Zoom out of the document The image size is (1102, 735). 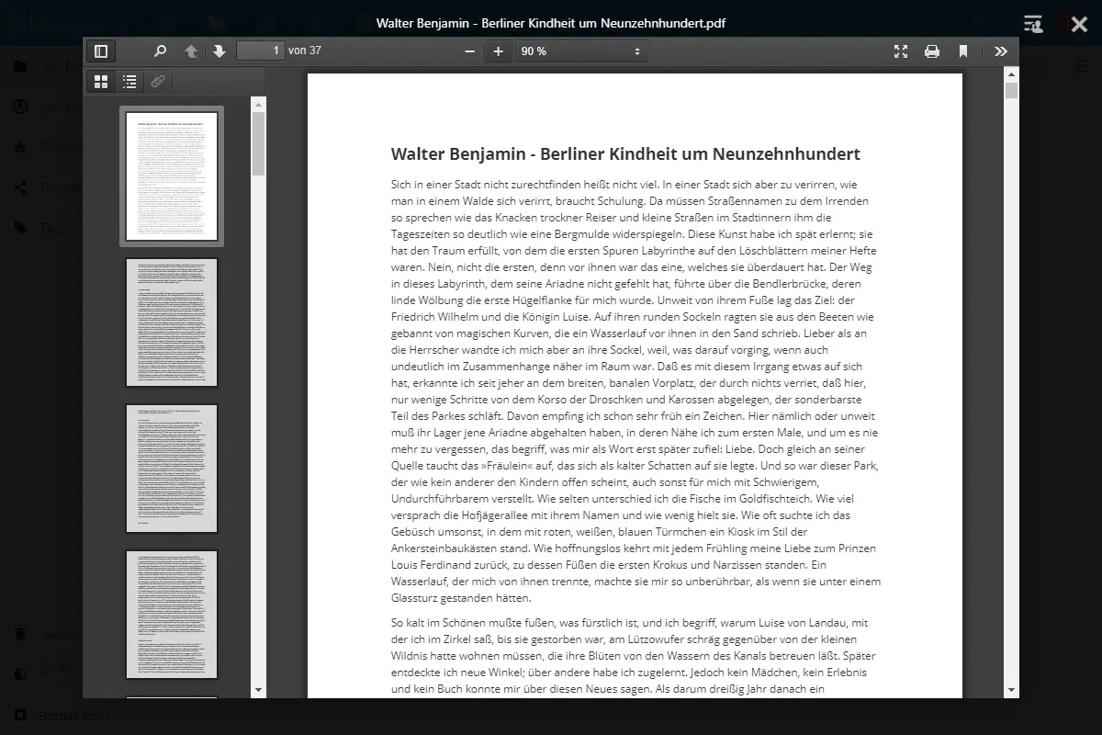470,51
